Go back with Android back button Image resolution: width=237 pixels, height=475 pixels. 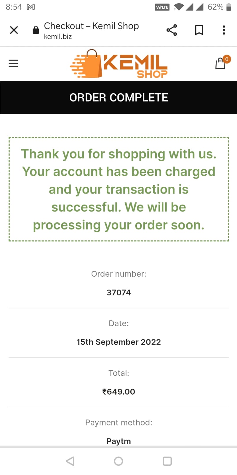click(70, 461)
